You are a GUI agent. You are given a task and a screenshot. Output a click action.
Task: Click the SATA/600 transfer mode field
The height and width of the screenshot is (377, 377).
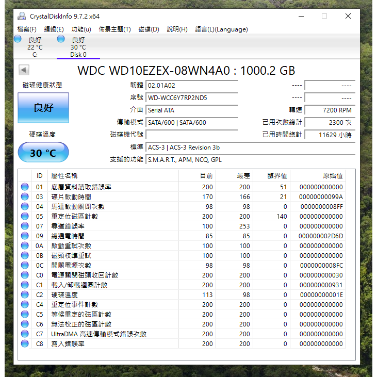[x=192, y=123]
